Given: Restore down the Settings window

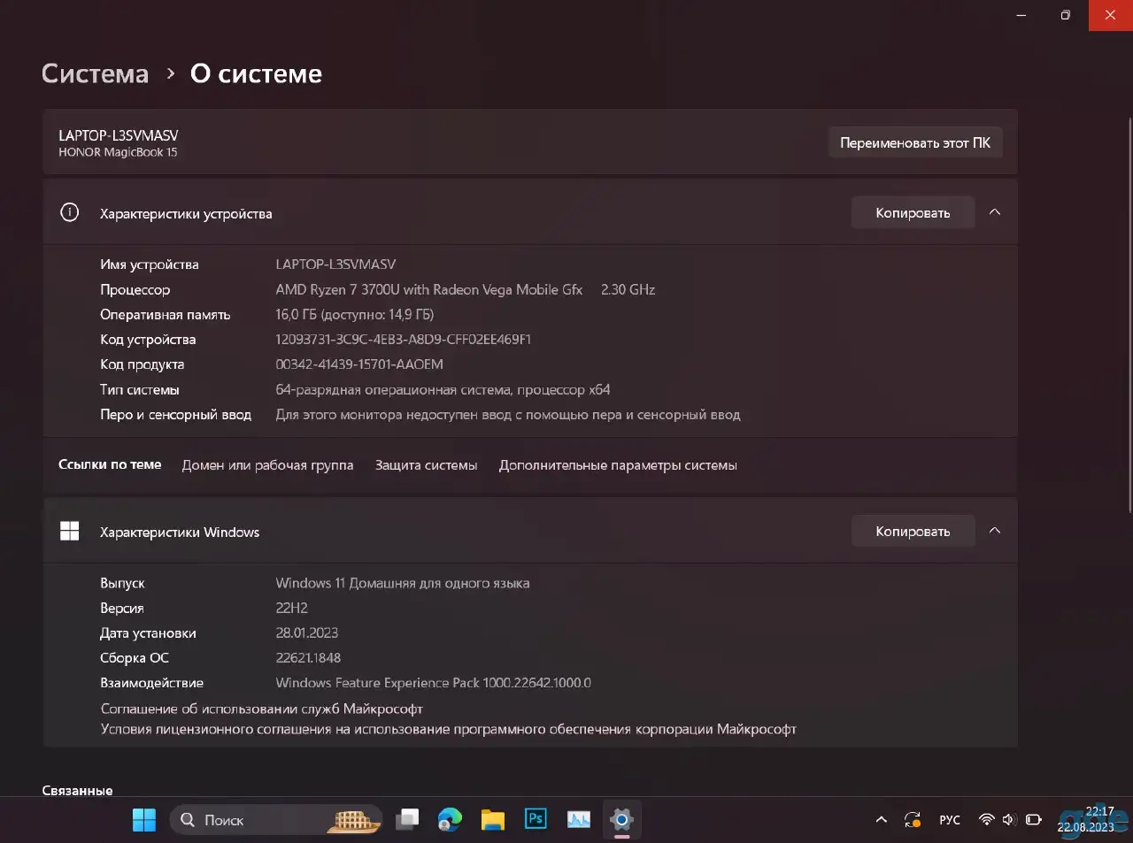Looking at the screenshot, I should click(x=1066, y=15).
